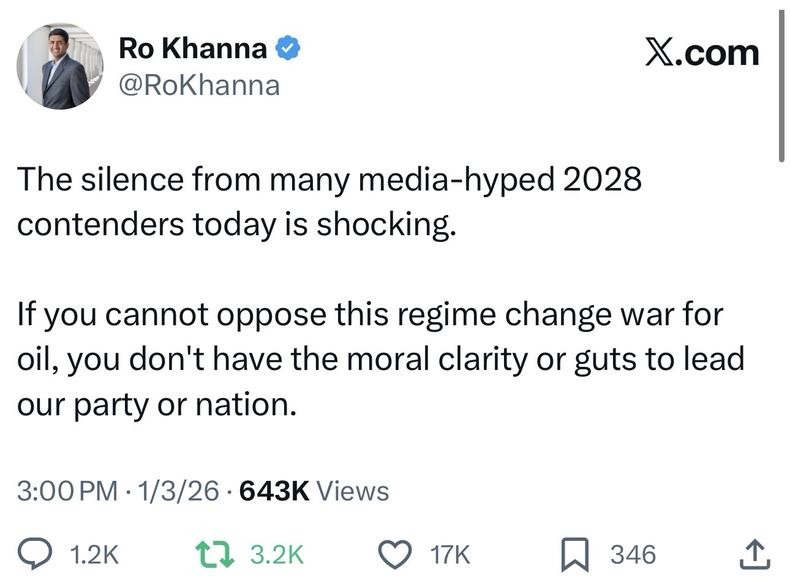Open Ro Khanna's profile picture
This screenshot has width=790, height=577.
click(x=60, y=66)
